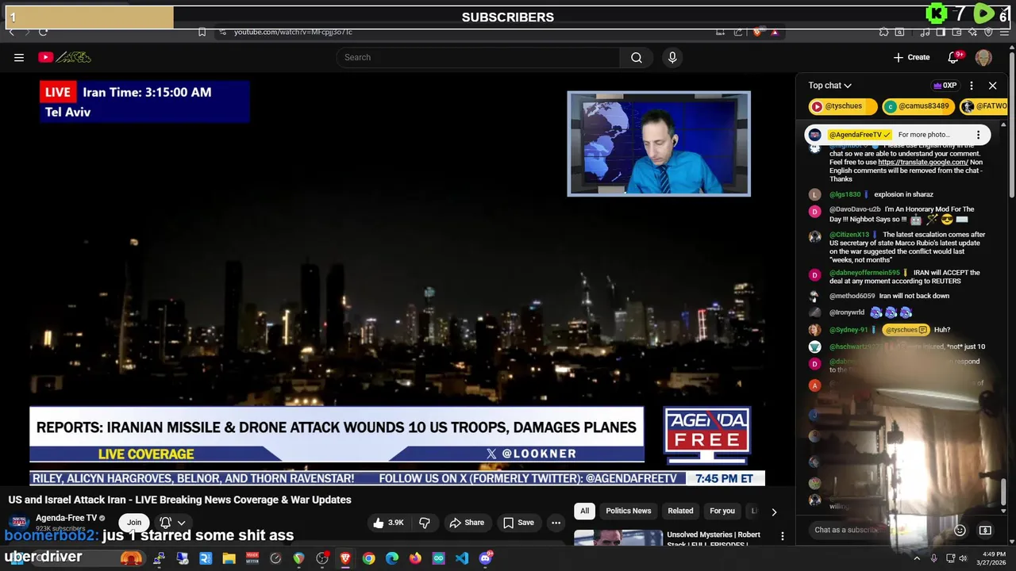The image size is (1016, 571).
Task: Select the Related filter chip
Action: (x=680, y=511)
